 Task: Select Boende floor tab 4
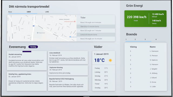pyautogui.click(x=156, y=39)
